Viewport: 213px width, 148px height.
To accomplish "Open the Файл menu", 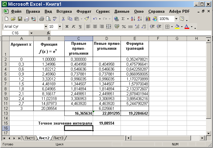I will coord(16,12).
